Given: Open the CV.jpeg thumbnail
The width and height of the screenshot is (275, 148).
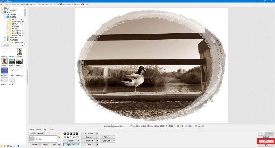Looking at the screenshot, I should pos(20,53).
